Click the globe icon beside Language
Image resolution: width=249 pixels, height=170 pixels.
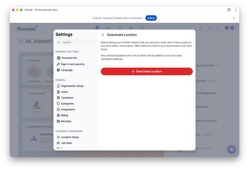58,70
